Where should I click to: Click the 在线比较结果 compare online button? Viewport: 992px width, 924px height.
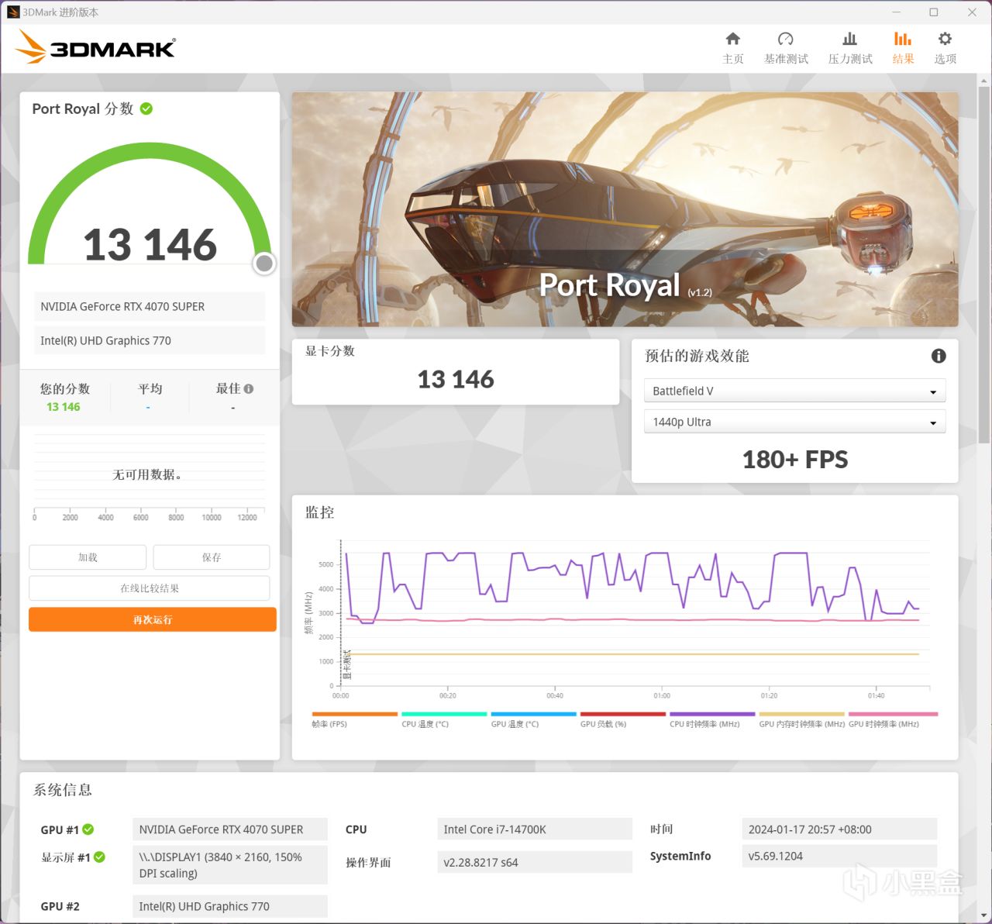pyautogui.click(x=150, y=588)
